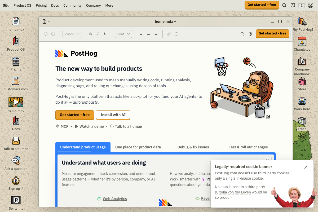
Task: Select the Understand product usage tab
Action: 83,147
